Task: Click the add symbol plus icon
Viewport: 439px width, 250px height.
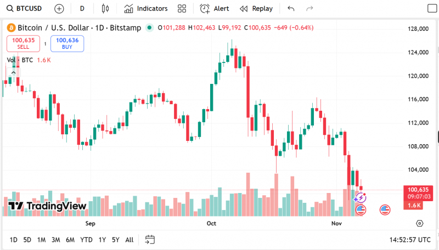Action: (x=59, y=9)
